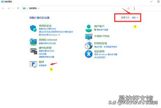The width and height of the screenshot is (161, 108).
Task: Click the Control Panel icon in address bar
Action: [24, 8]
